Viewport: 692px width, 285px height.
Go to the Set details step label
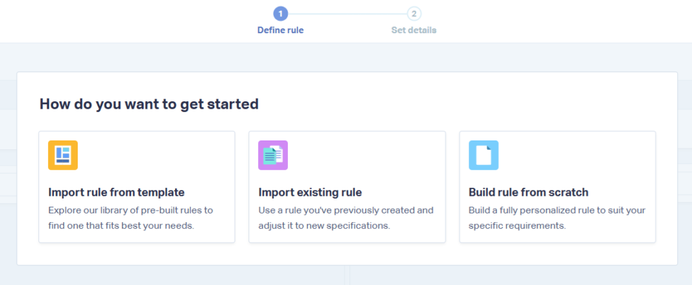[414, 30]
